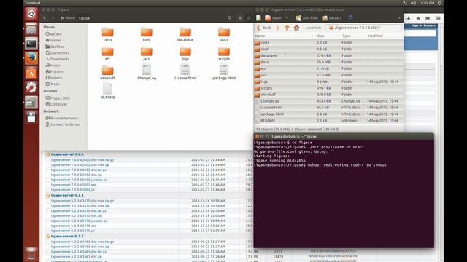Go forward in Files window navigation
Screen dimensions: 467x262
pos(53,18)
